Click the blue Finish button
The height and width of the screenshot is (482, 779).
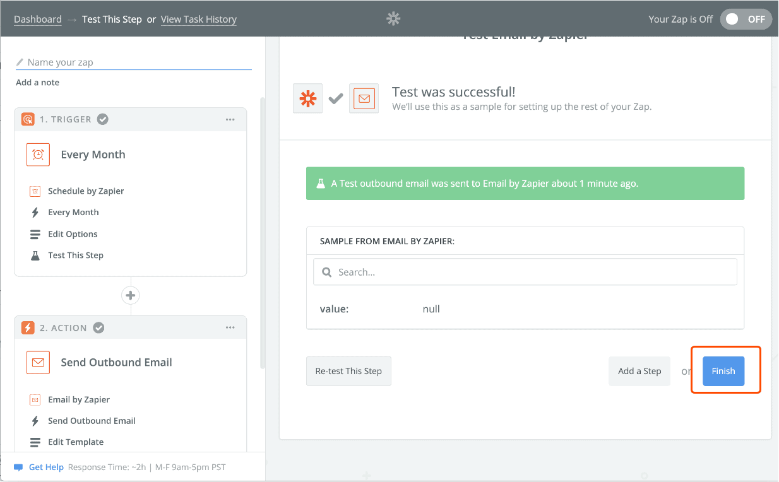tap(723, 371)
